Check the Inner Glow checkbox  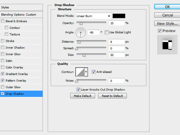point(2,54)
